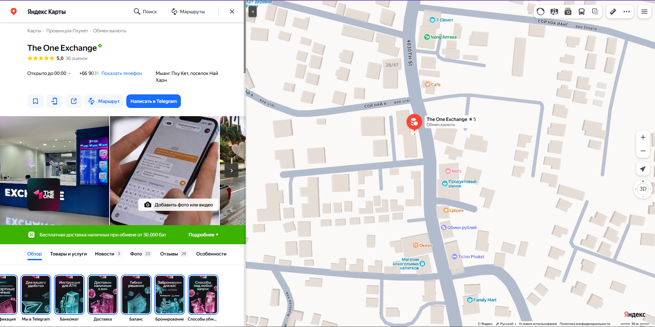Open the map layers selector icon
The height and width of the screenshot is (327, 655).
[595, 12]
